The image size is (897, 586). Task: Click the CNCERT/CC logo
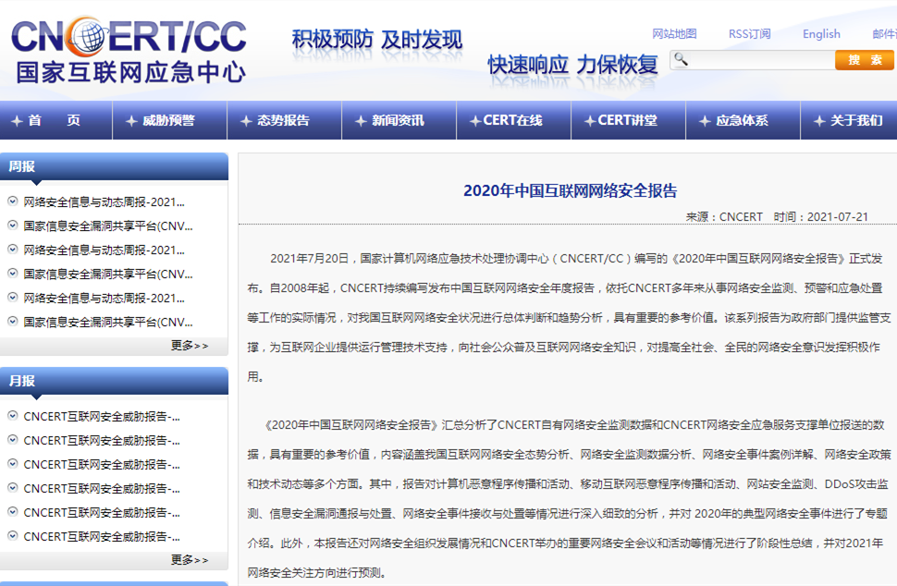129,48
